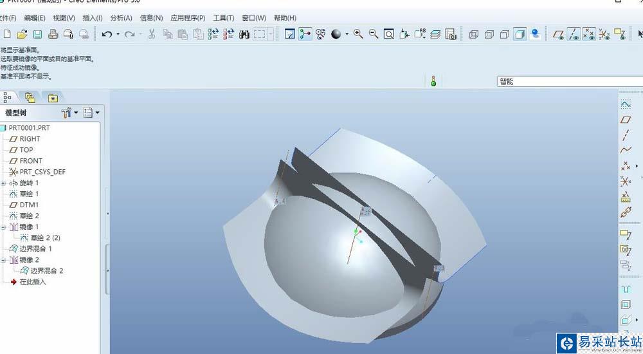Click the scissors cut icon
This screenshot has width=643, height=354.
click(x=152, y=34)
